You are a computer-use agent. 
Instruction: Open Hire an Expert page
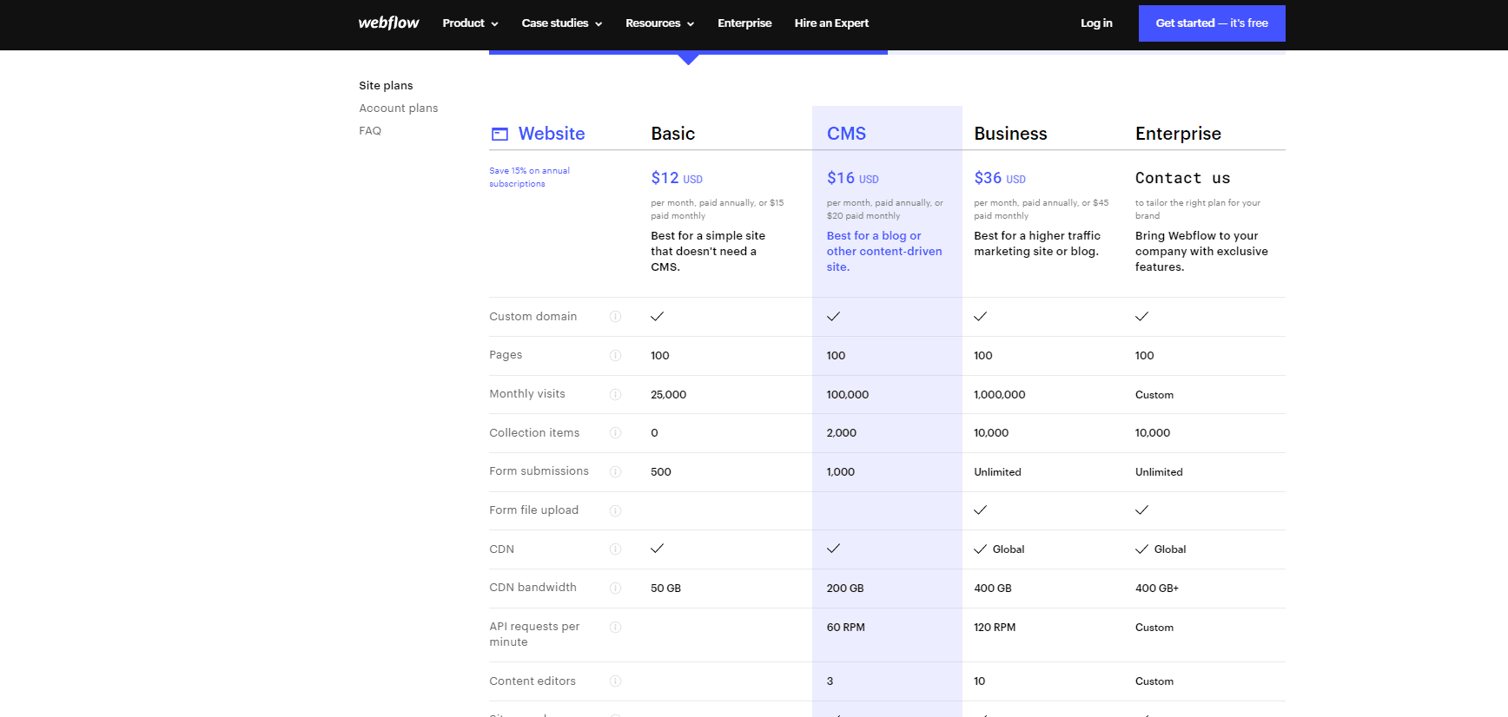click(x=831, y=23)
